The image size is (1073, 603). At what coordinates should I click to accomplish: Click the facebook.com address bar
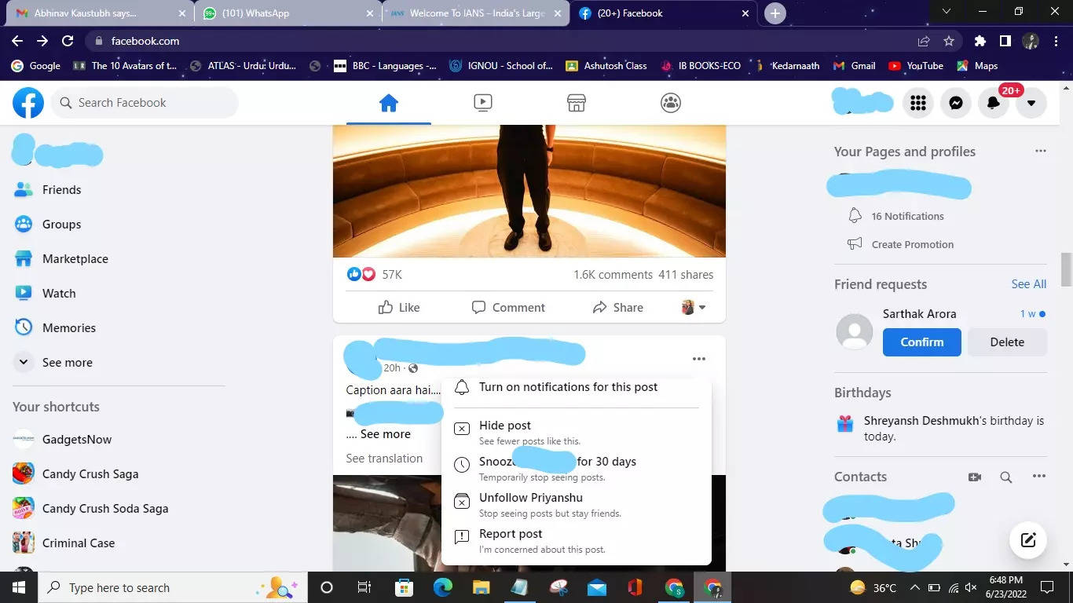[x=503, y=41]
